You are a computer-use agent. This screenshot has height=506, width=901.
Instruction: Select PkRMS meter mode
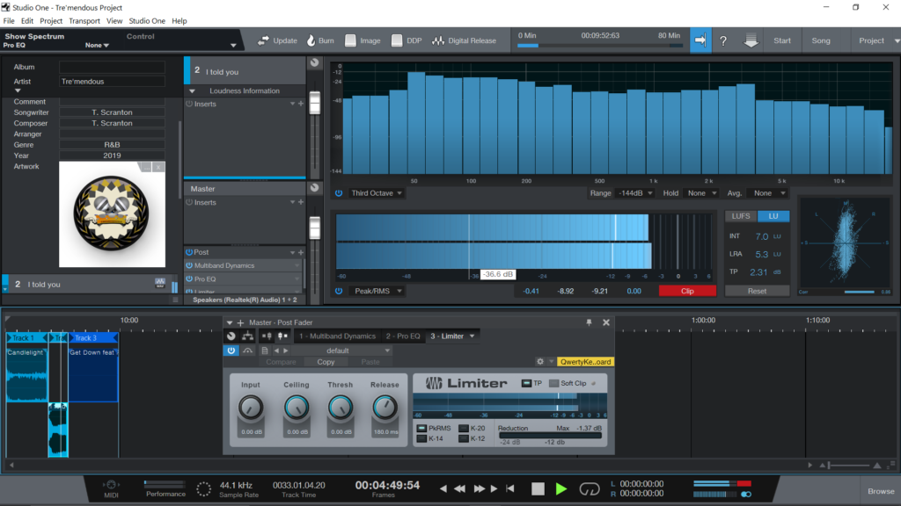pos(421,429)
